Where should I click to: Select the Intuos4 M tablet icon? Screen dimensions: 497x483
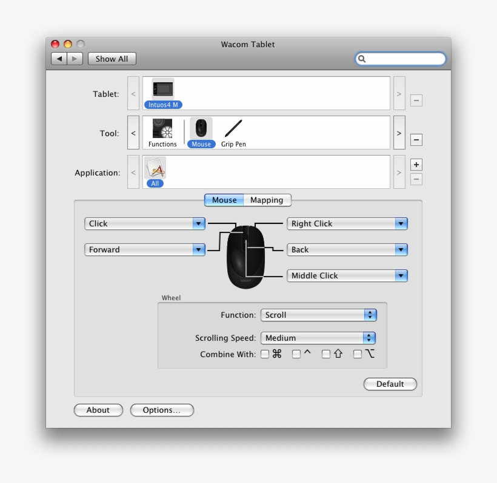(x=161, y=90)
